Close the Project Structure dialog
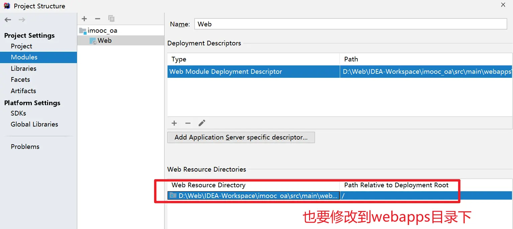The width and height of the screenshot is (513, 229). (x=503, y=5)
